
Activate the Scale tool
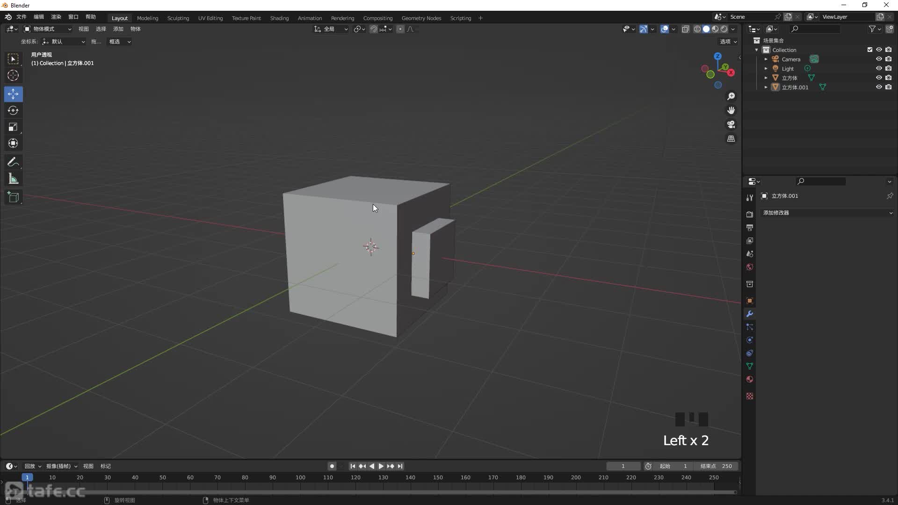point(13,127)
